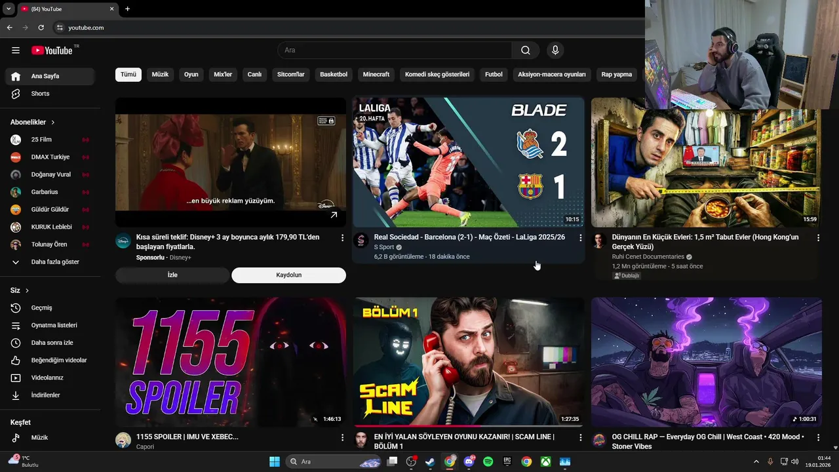Open Spotify from the taskbar

tap(488, 462)
